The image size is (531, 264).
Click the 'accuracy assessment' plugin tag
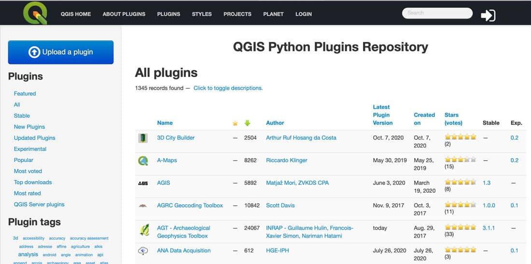[x=89, y=238]
